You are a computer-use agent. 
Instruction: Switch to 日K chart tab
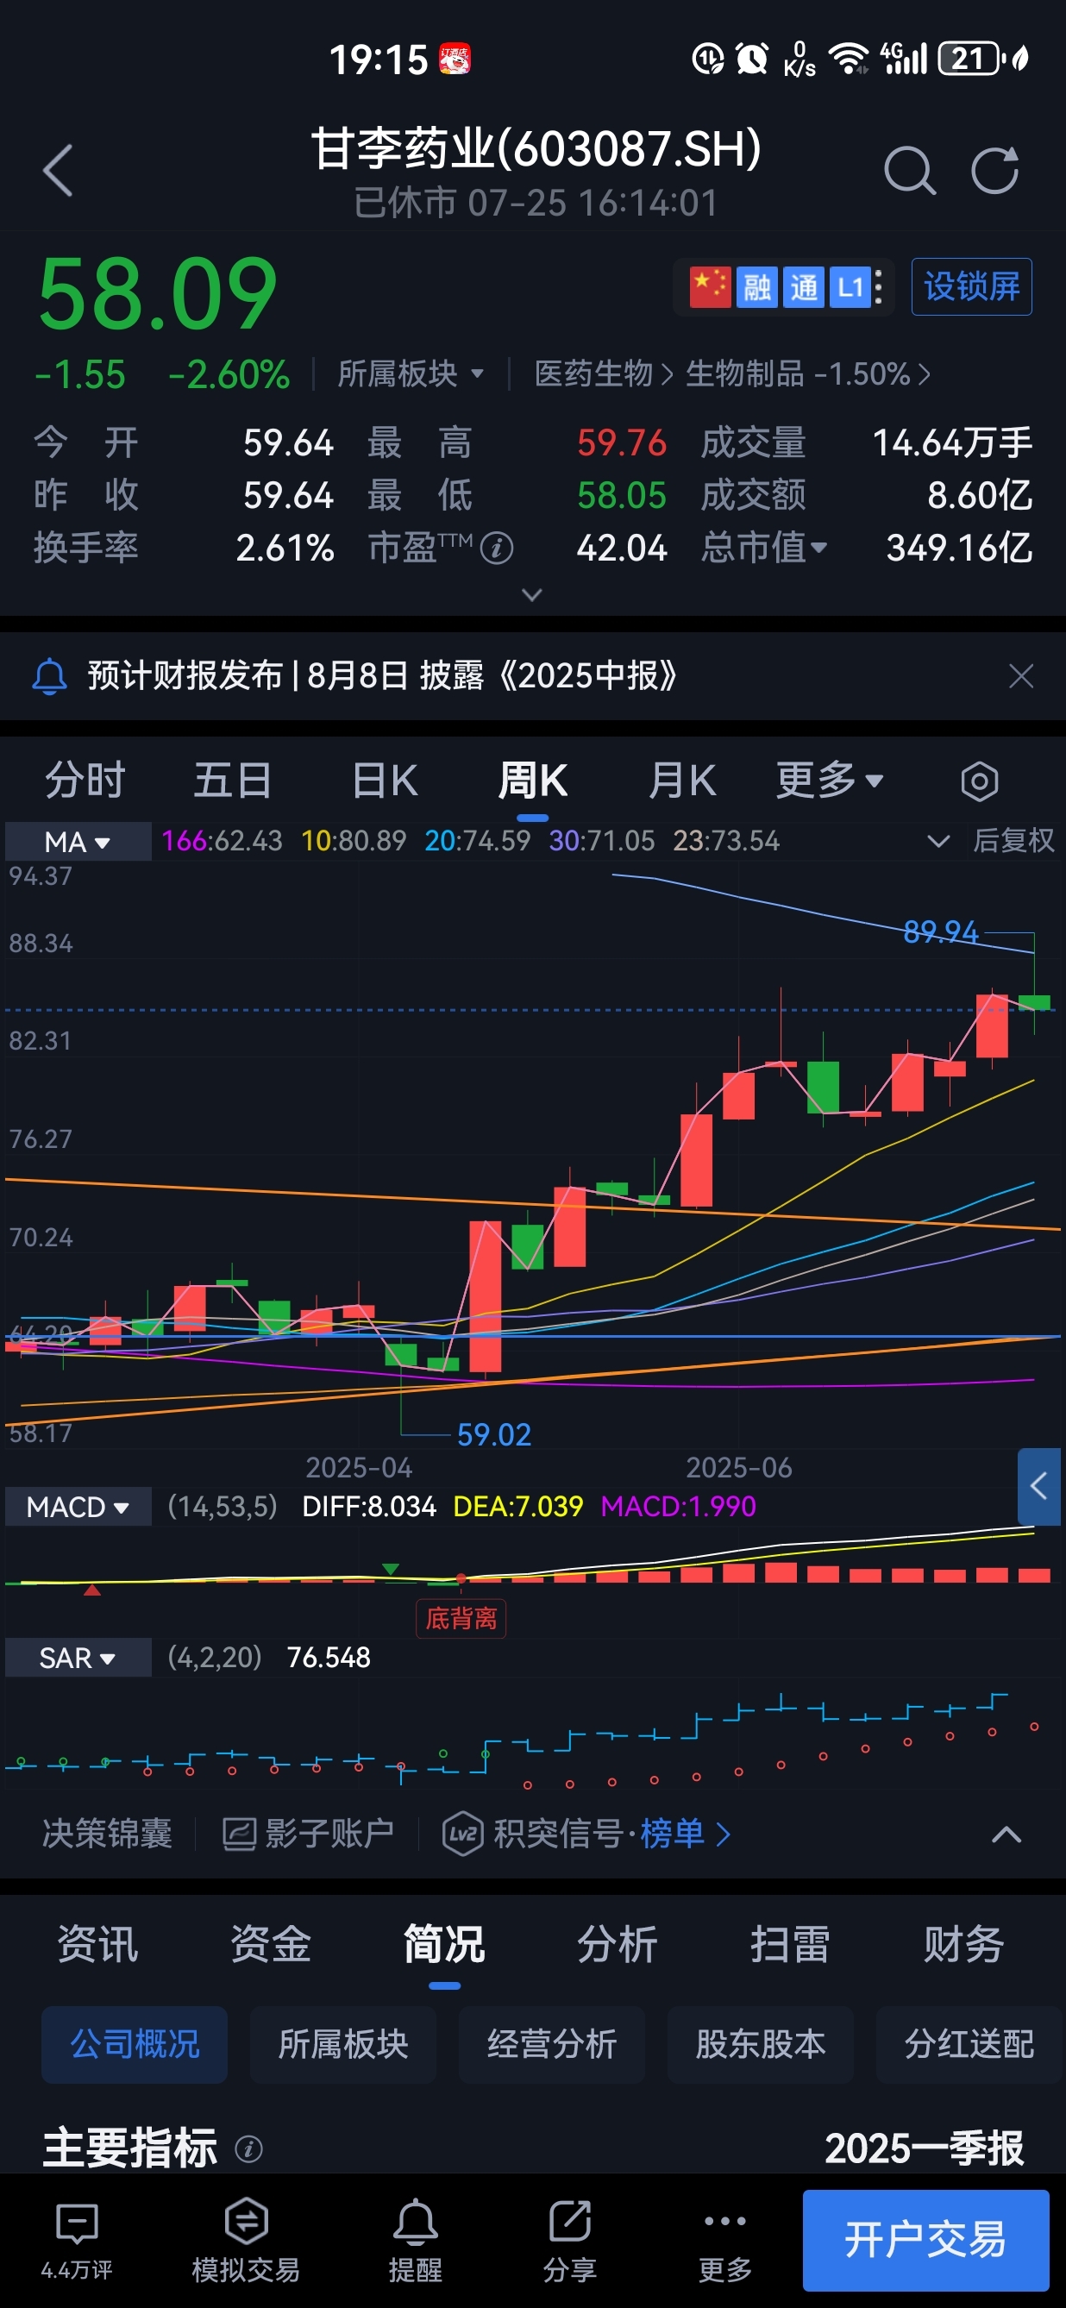pyautogui.click(x=385, y=781)
